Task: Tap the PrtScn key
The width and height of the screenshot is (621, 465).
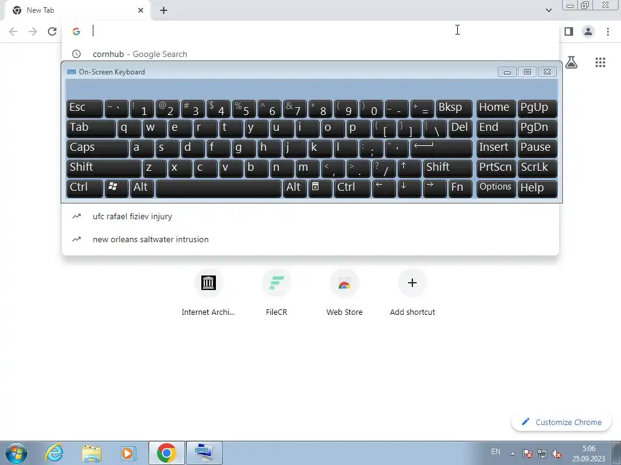Action: coord(496,168)
